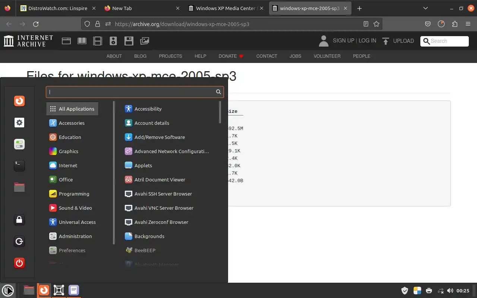Image resolution: width=477 pixels, height=298 pixels.
Task: Open Archive software floppy icon
Action: (129, 41)
